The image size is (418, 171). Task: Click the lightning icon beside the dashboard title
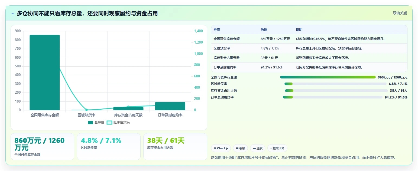[x=13, y=13]
